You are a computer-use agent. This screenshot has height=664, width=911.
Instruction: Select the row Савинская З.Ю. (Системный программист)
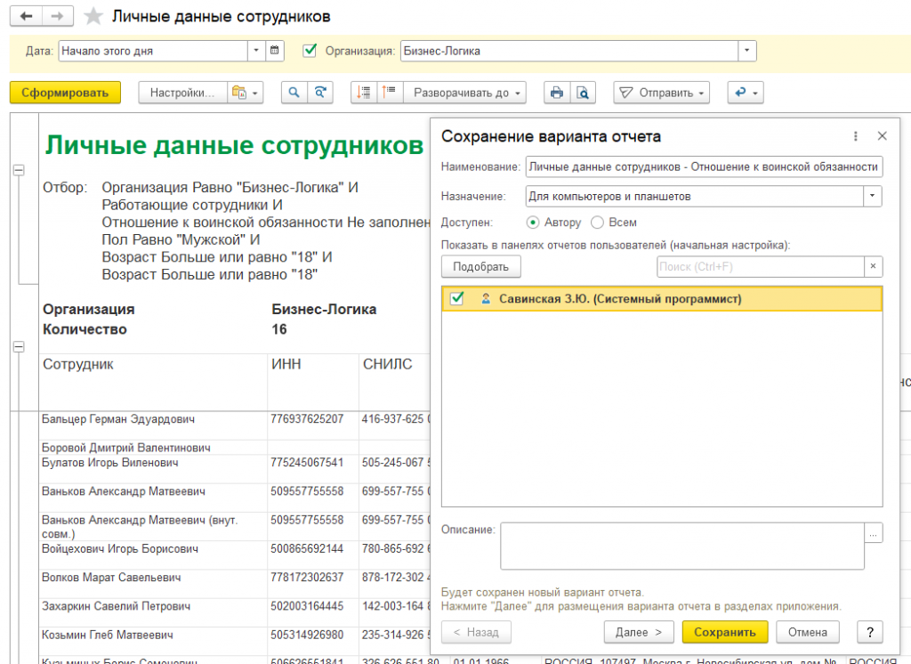[x=662, y=299]
